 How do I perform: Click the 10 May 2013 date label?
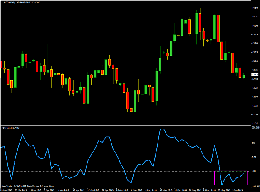coord(166,190)
